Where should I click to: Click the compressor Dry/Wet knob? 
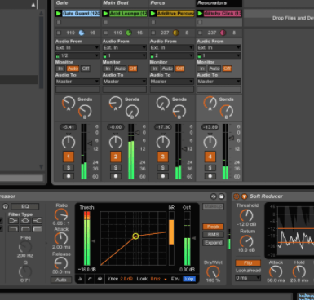pyautogui.click(x=213, y=271)
